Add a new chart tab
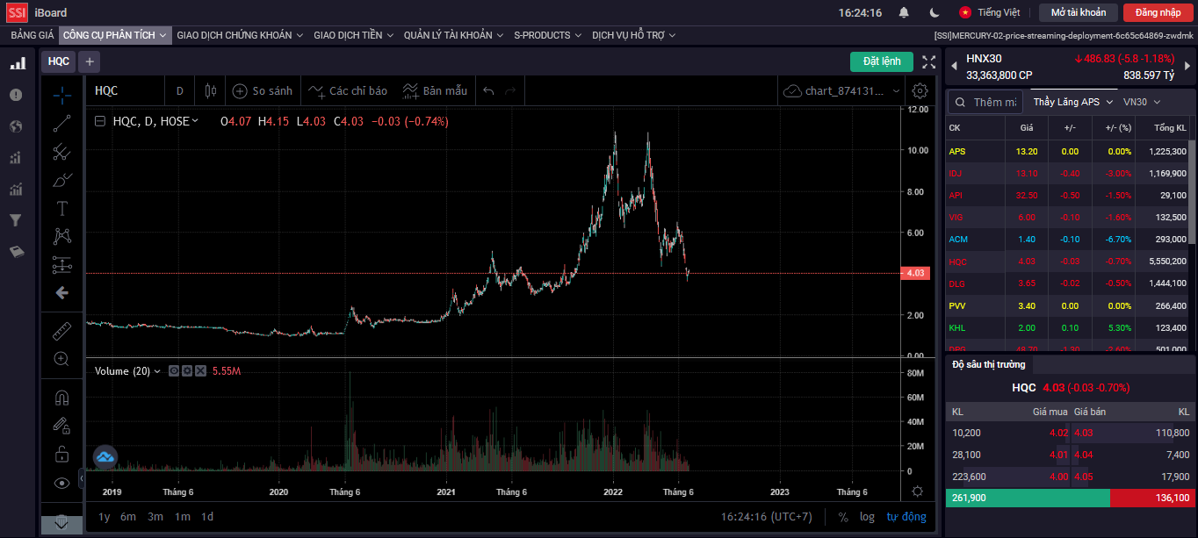The height and width of the screenshot is (538, 1198). click(x=90, y=61)
